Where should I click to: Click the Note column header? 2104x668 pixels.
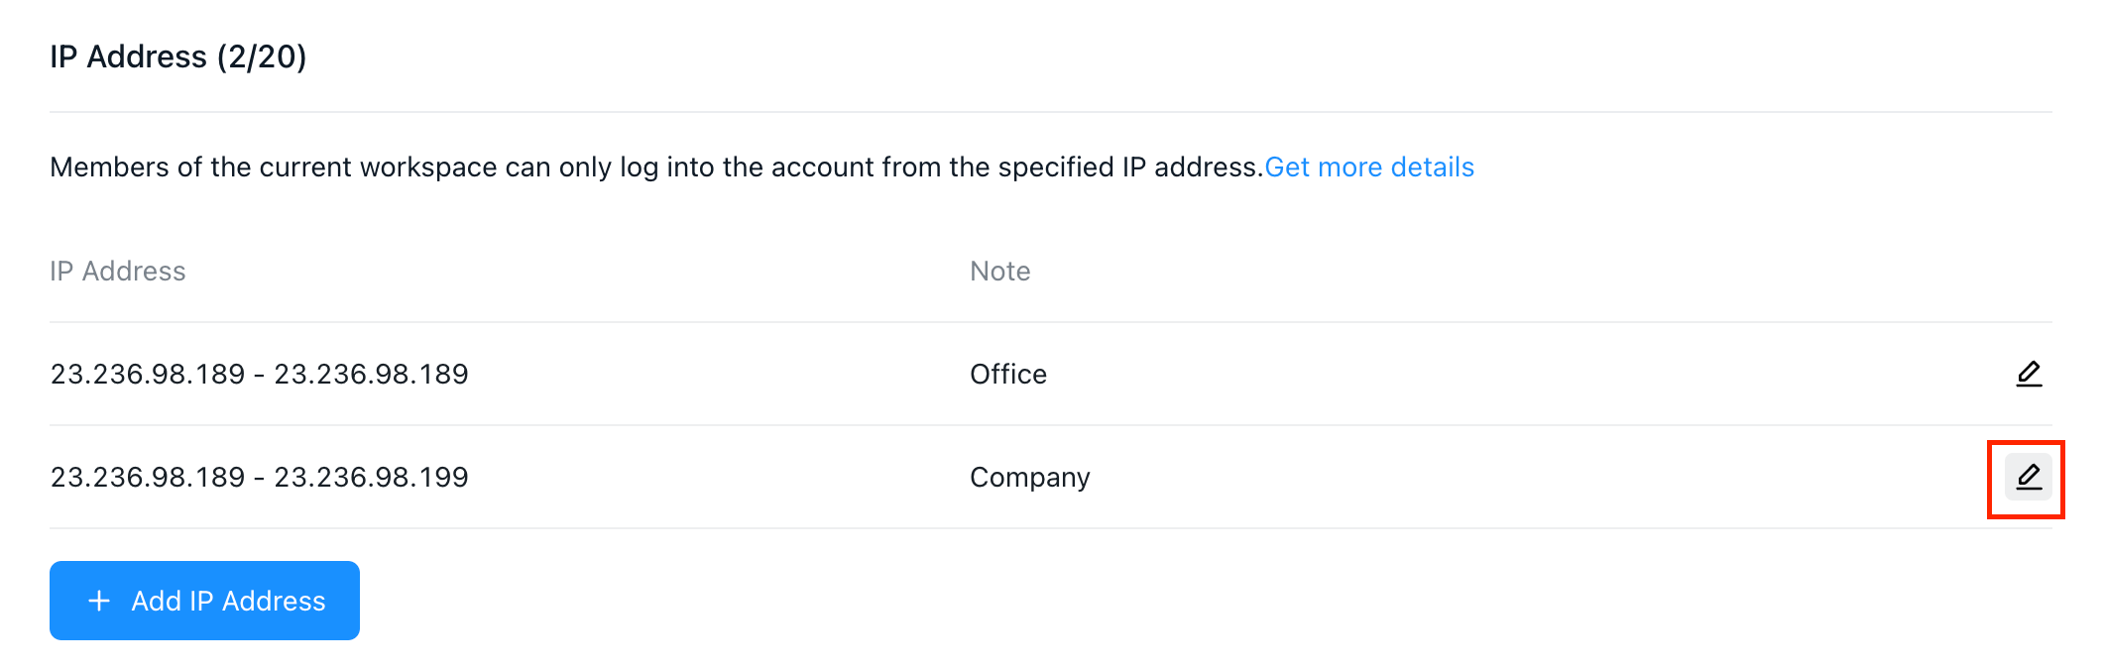tap(999, 271)
